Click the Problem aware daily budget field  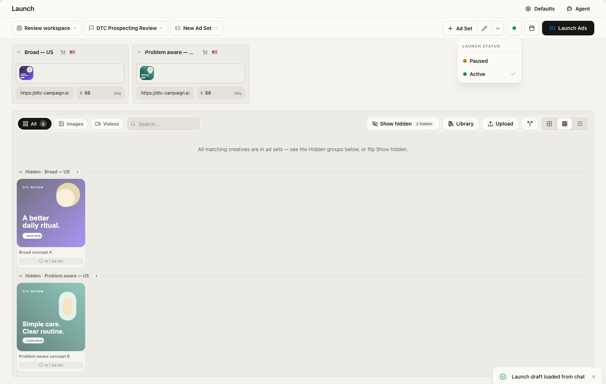click(221, 93)
